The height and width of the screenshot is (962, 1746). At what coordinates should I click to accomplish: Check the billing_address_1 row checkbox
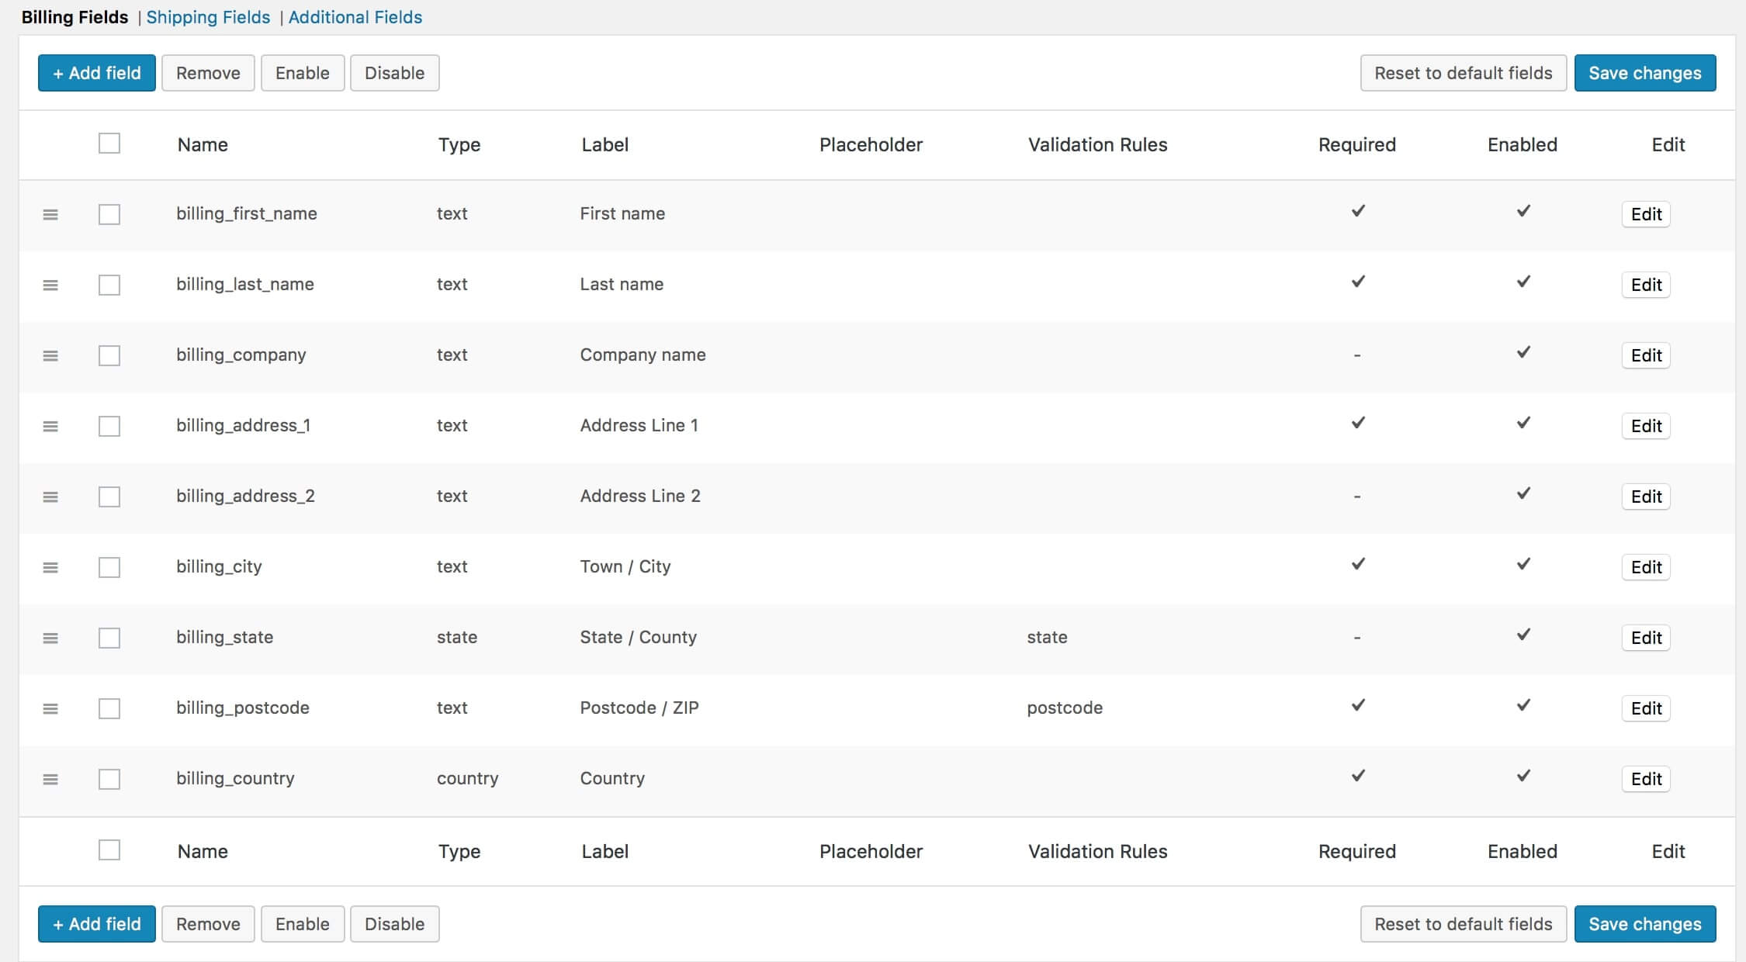tap(109, 426)
